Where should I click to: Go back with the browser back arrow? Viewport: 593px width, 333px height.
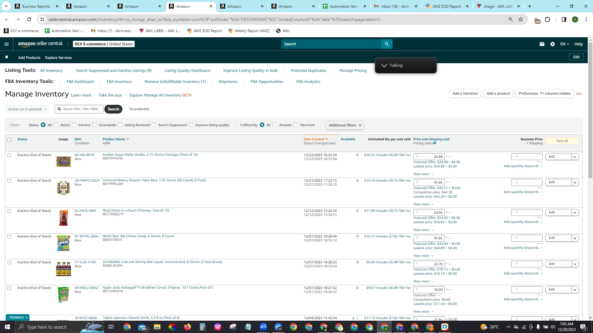pyautogui.click(x=7, y=19)
